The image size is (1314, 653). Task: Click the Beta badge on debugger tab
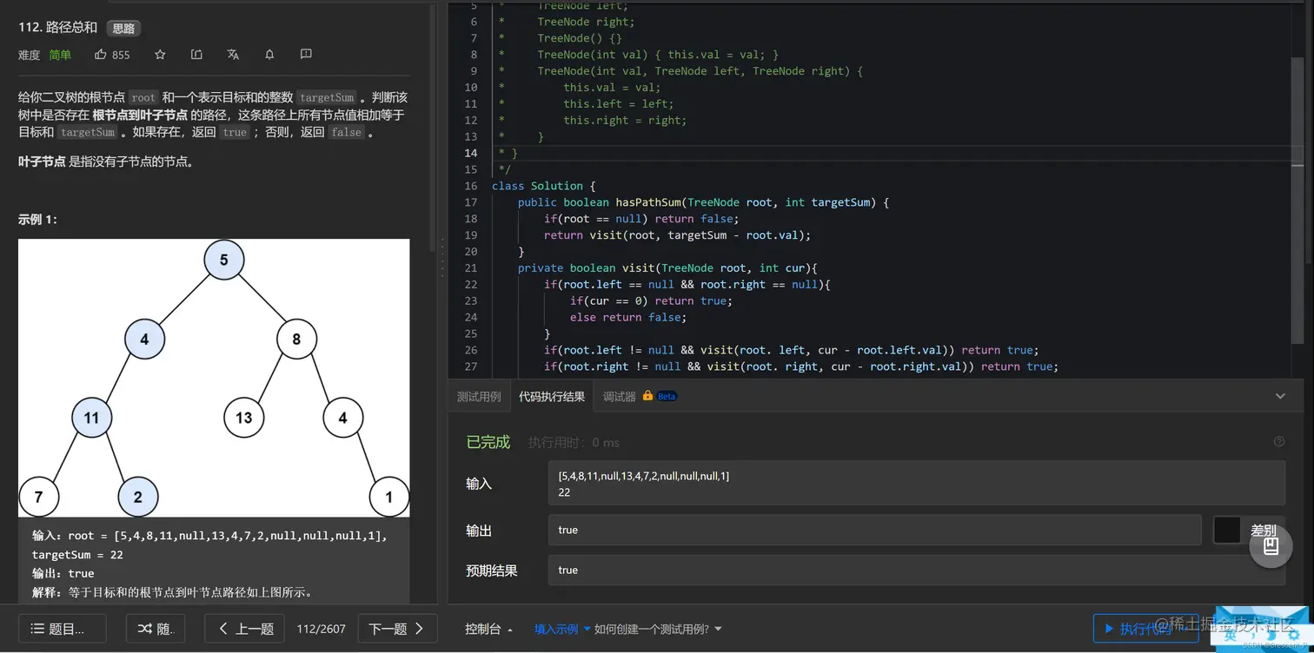[x=667, y=396]
